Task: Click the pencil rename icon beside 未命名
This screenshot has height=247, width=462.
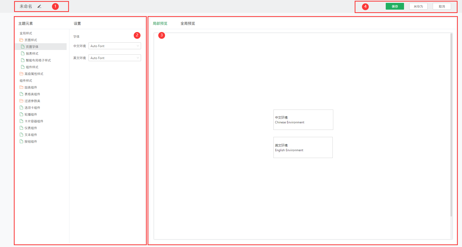Action: click(39, 7)
